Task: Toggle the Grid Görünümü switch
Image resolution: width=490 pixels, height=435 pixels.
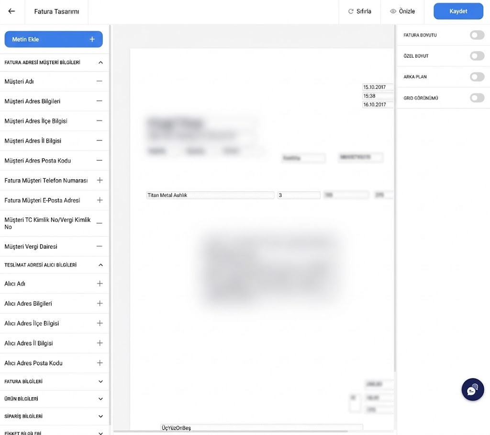Action: (477, 98)
